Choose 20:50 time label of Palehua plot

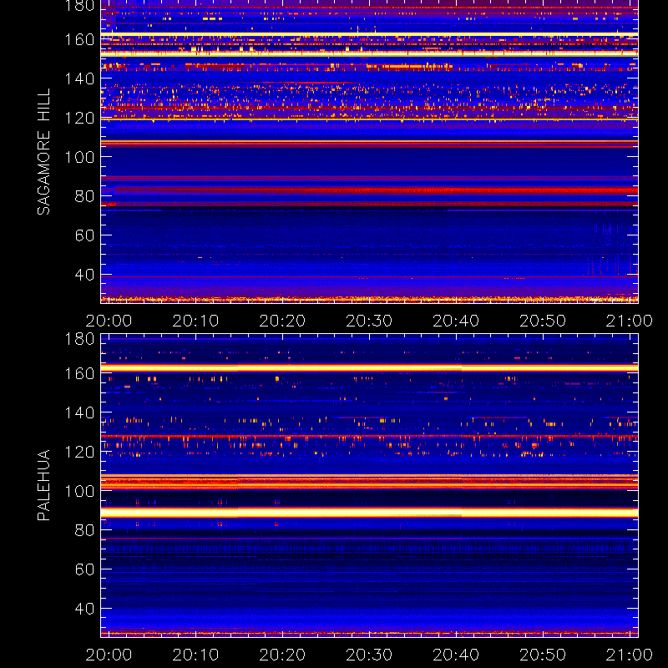(x=543, y=655)
